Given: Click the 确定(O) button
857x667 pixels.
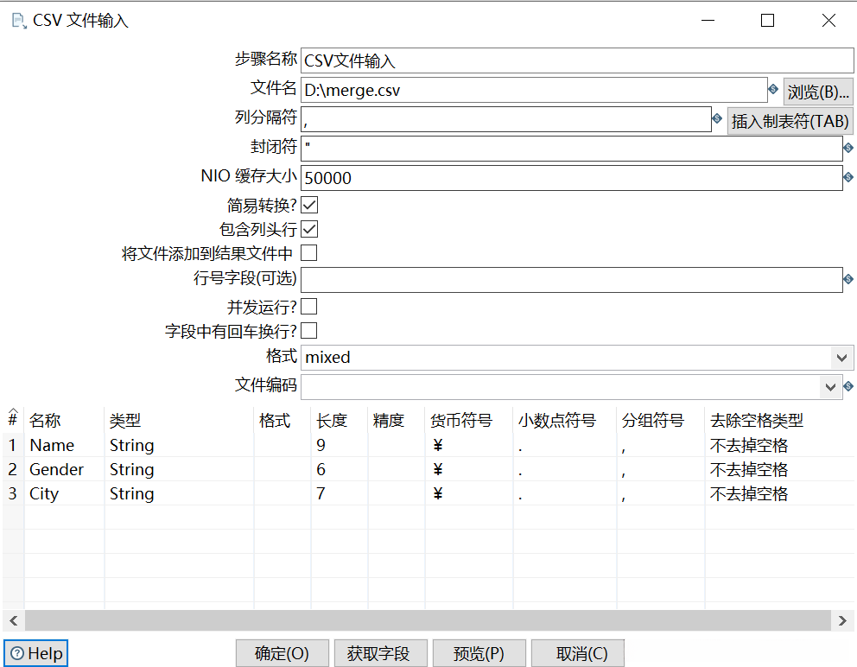Looking at the screenshot, I should (x=282, y=653).
